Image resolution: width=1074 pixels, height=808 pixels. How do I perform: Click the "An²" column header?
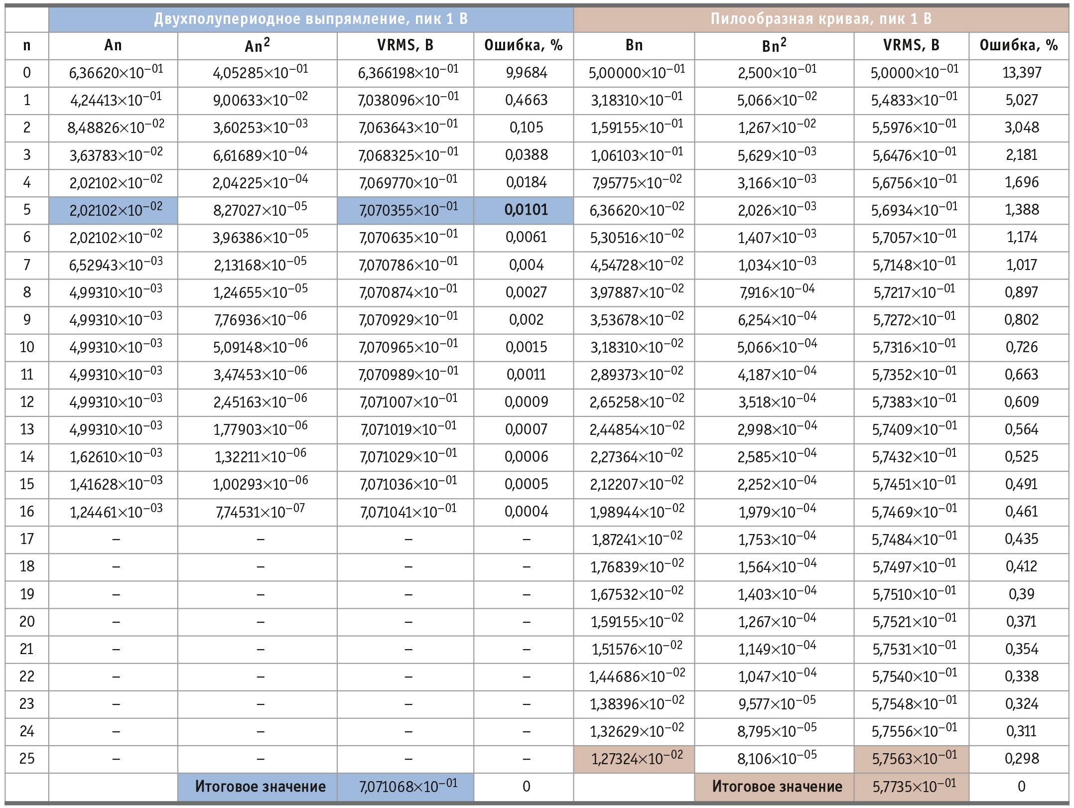pyautogui.click(x=258, y=46)
